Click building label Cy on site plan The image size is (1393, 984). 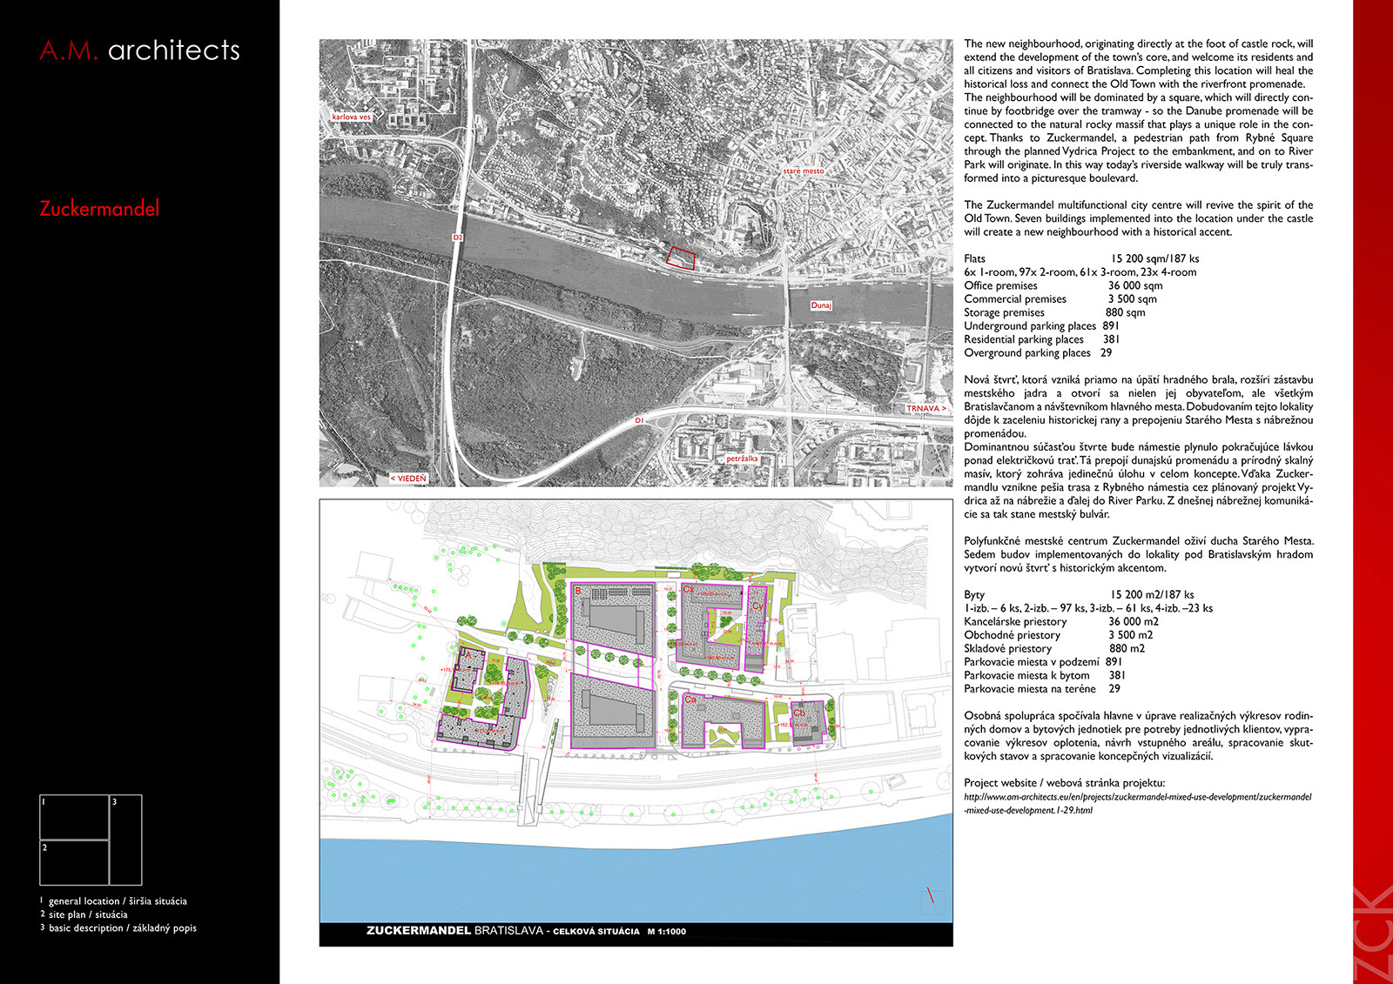tap(757, 606)
